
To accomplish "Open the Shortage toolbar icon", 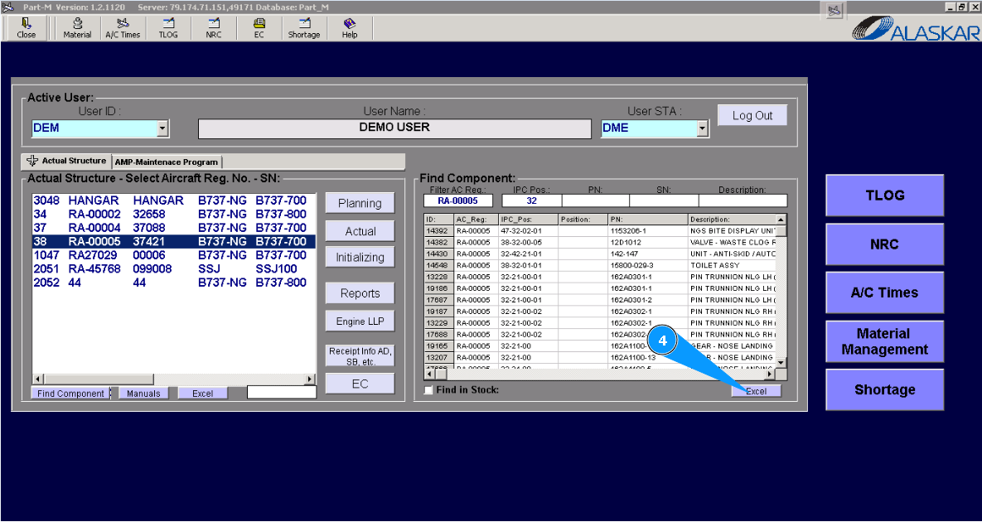I will pos(304,28).
